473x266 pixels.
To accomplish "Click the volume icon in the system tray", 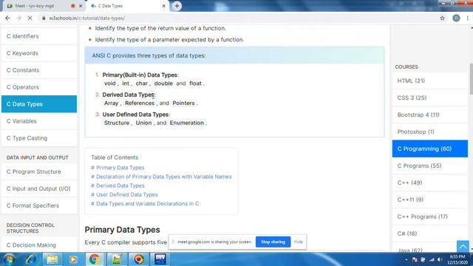I will tap(440, 259).
